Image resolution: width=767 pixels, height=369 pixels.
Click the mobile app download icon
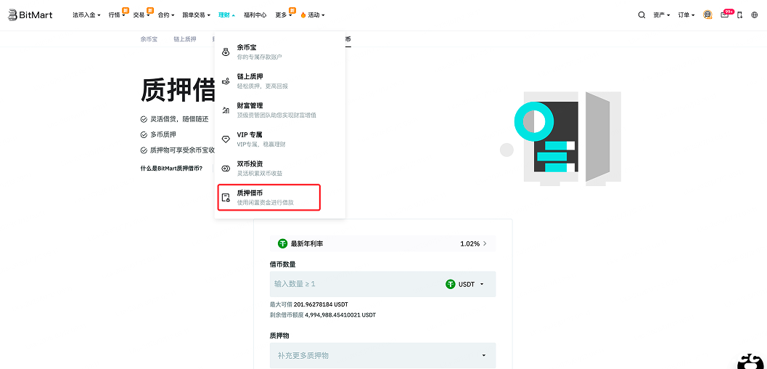click(x=739, y=15)
